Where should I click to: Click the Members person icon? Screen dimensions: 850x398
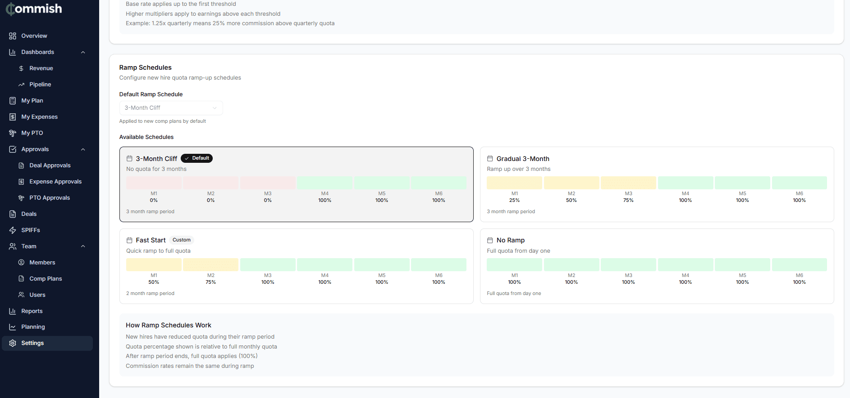tap(21, 263)
